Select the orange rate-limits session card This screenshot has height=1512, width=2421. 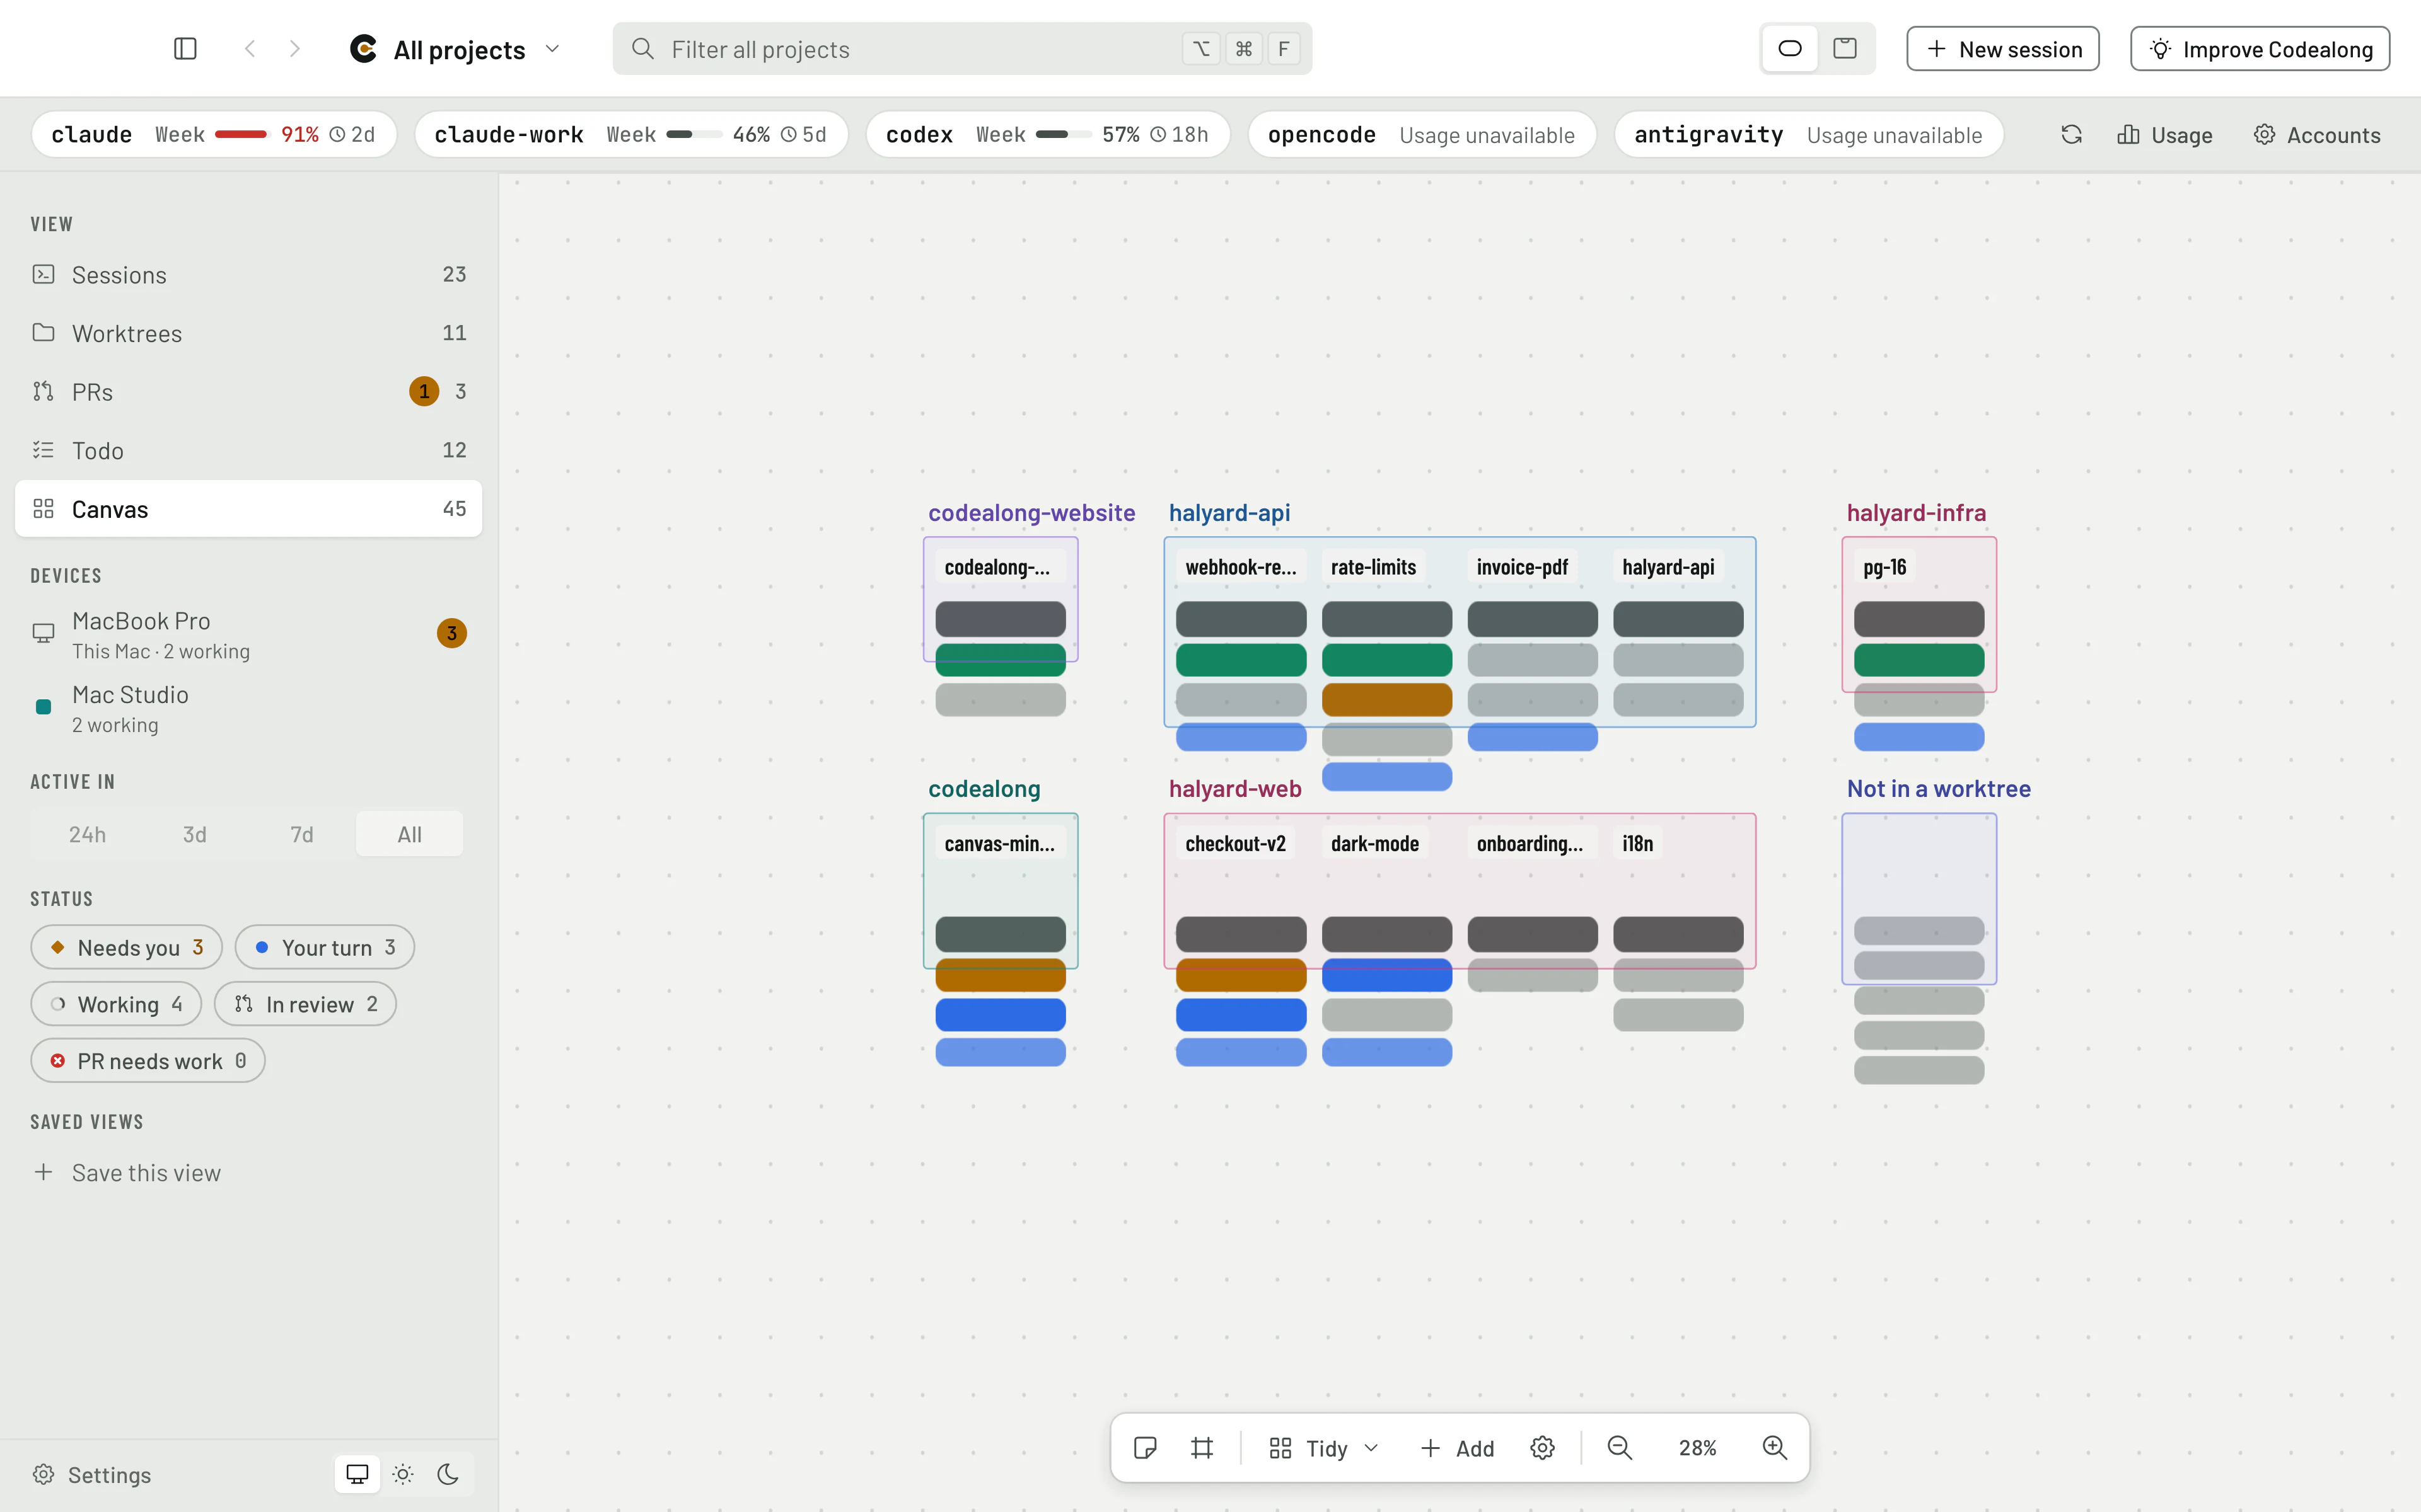pyautogui.click(x=1386, y=699)
